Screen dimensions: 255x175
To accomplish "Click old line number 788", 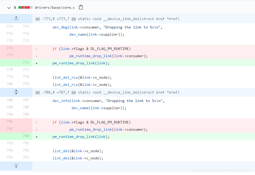I will pyautogui.click(x=10, y=100).
